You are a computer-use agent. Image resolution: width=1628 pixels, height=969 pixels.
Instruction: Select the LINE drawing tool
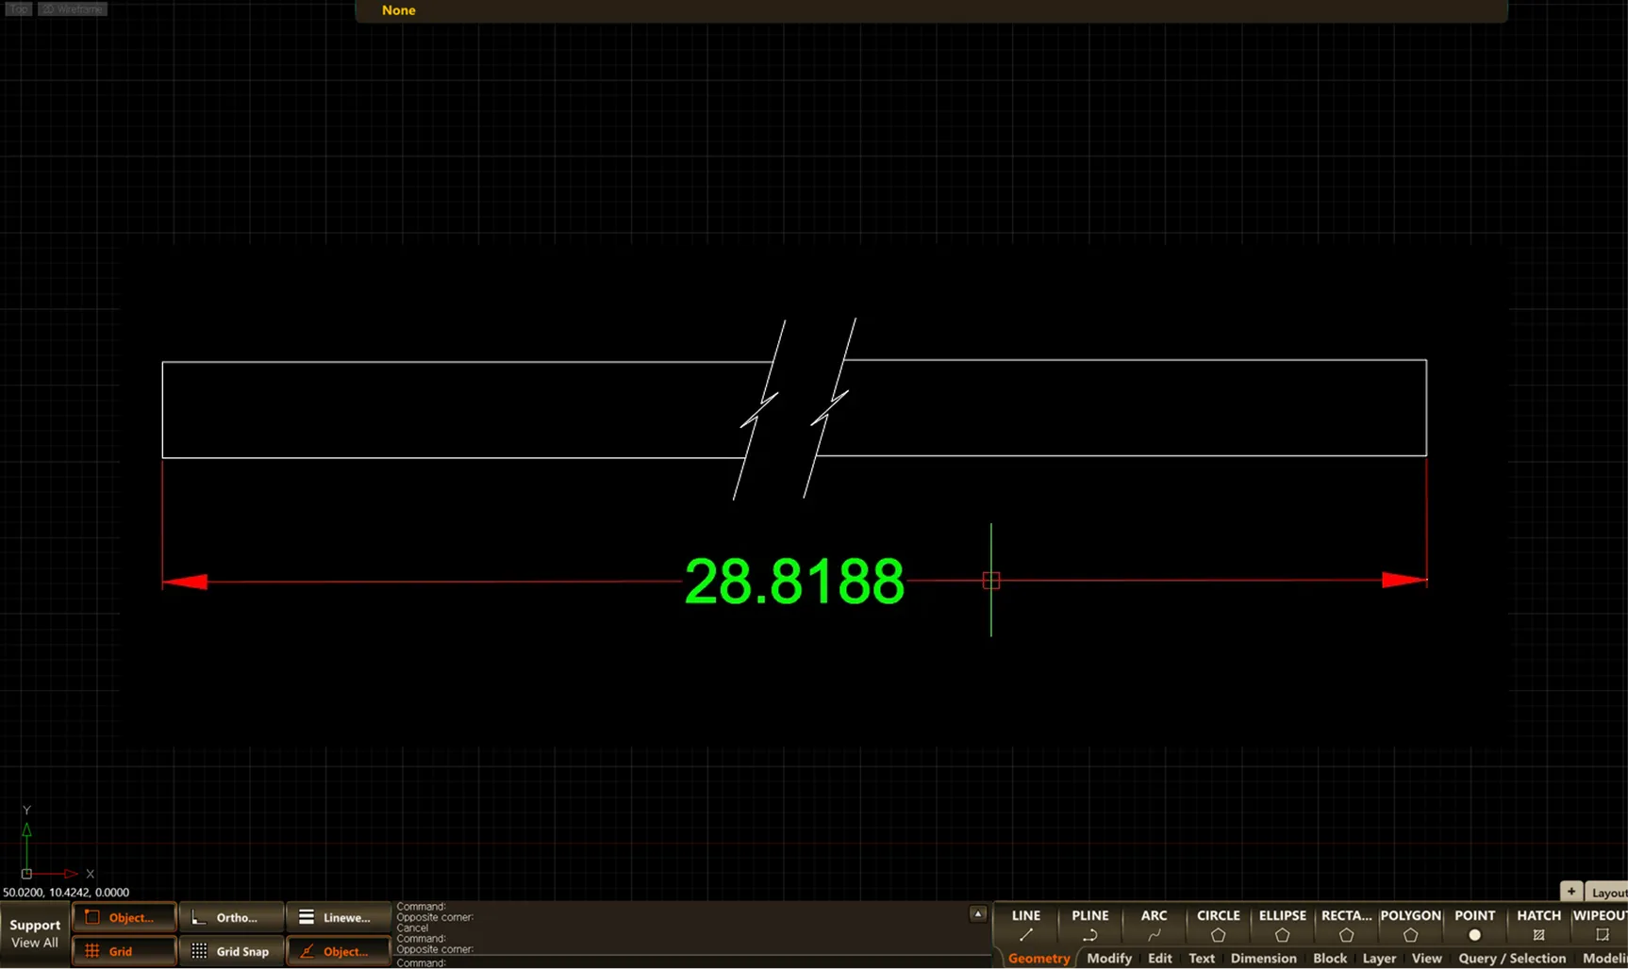point(1025,925)
